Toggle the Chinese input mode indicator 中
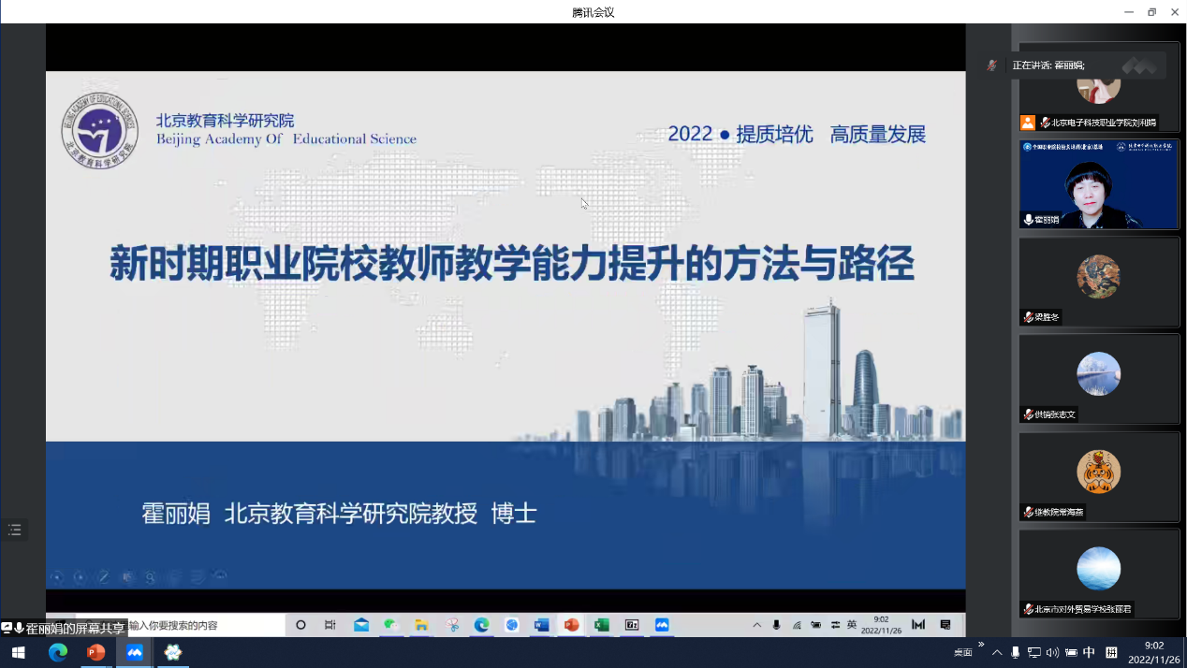1187x668 pixels. pyautogui.click(x=1089, y=652)
